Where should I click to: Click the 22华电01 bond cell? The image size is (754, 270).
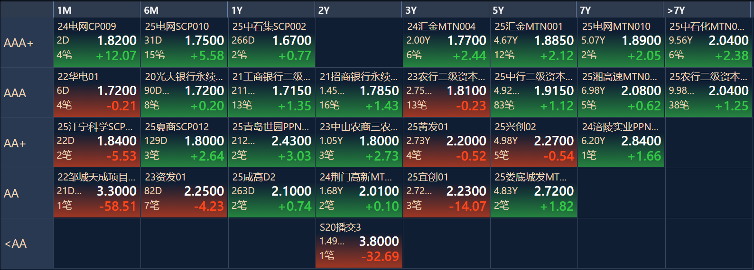pos(97,92)
